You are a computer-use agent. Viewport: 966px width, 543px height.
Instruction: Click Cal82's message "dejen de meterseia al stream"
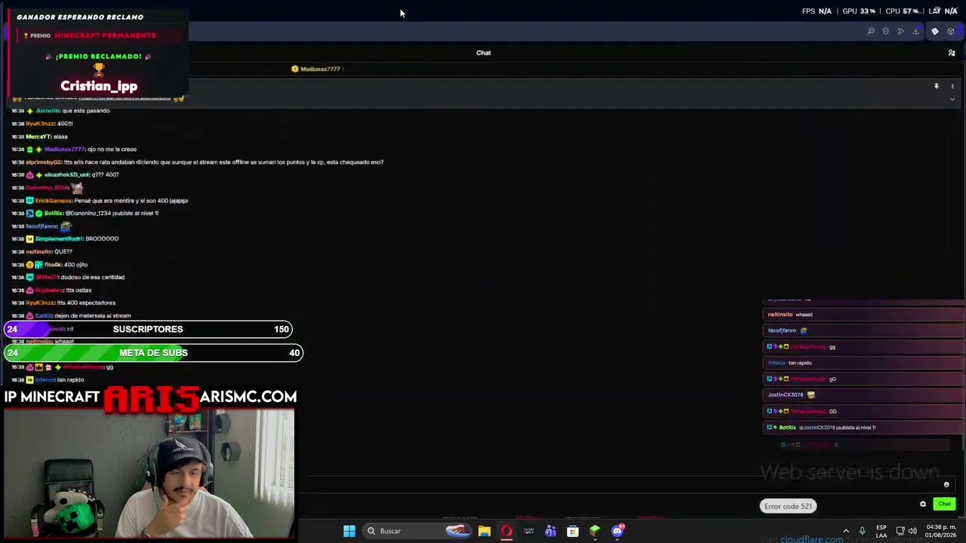pos(93,316)
